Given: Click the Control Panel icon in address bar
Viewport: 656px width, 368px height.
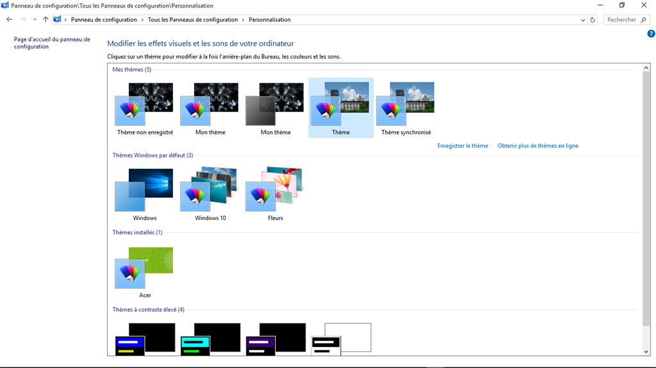Looking at the screenshot, I should click(57, 20).
